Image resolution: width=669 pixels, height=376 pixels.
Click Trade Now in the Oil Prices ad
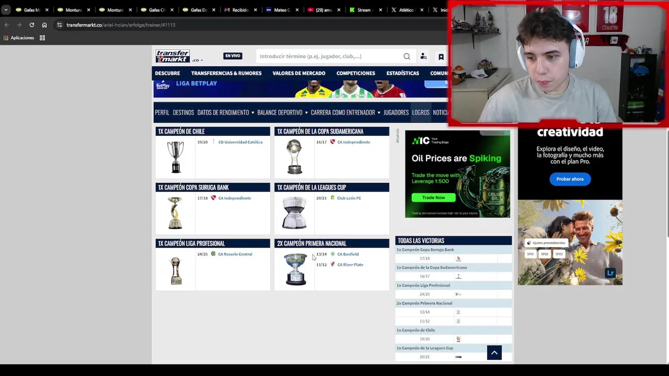pos(433,197)
